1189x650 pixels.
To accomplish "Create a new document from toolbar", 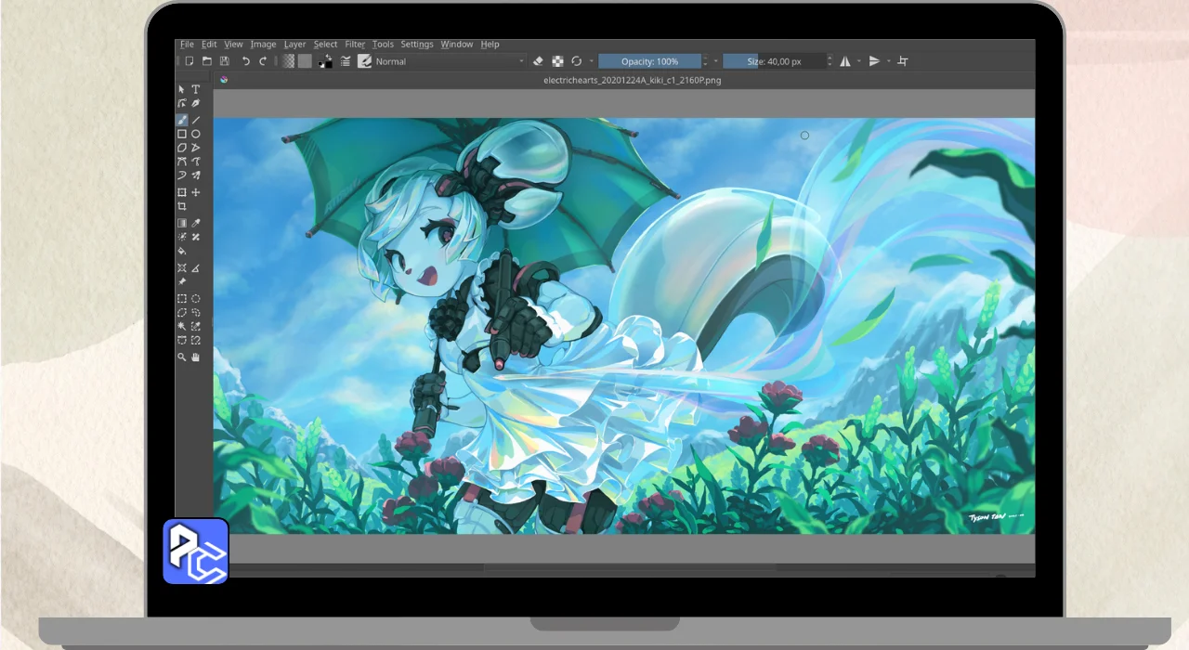I will tap(189, 61).
